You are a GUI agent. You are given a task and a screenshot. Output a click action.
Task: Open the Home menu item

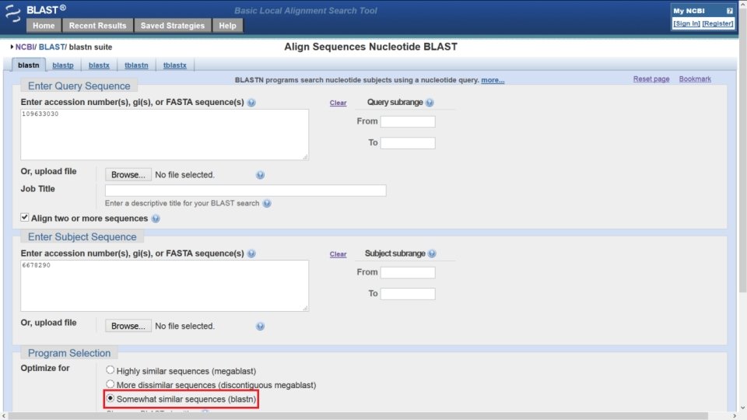pos(44,26)
